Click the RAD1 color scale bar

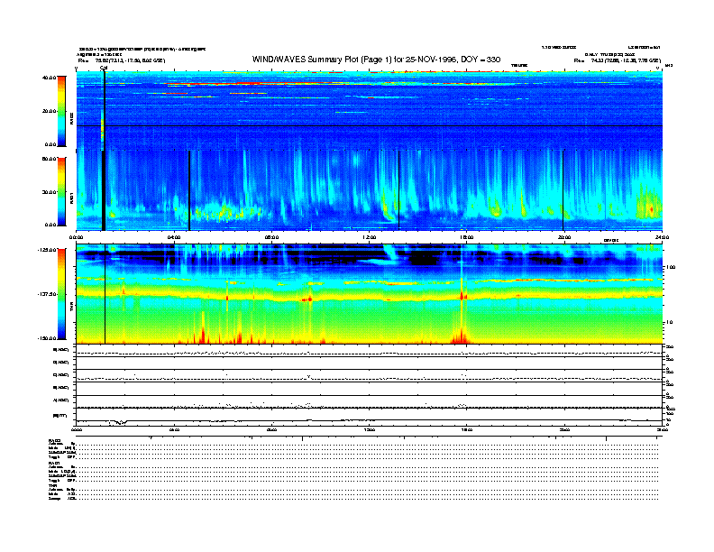[61, 191]
